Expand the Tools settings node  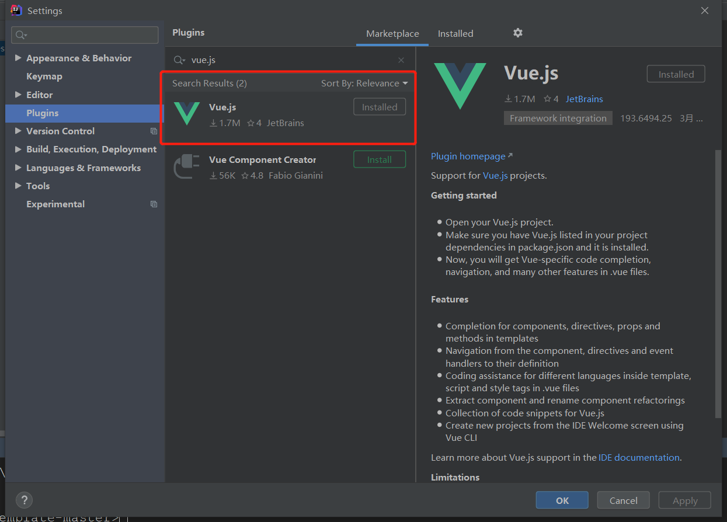point(18,186)
